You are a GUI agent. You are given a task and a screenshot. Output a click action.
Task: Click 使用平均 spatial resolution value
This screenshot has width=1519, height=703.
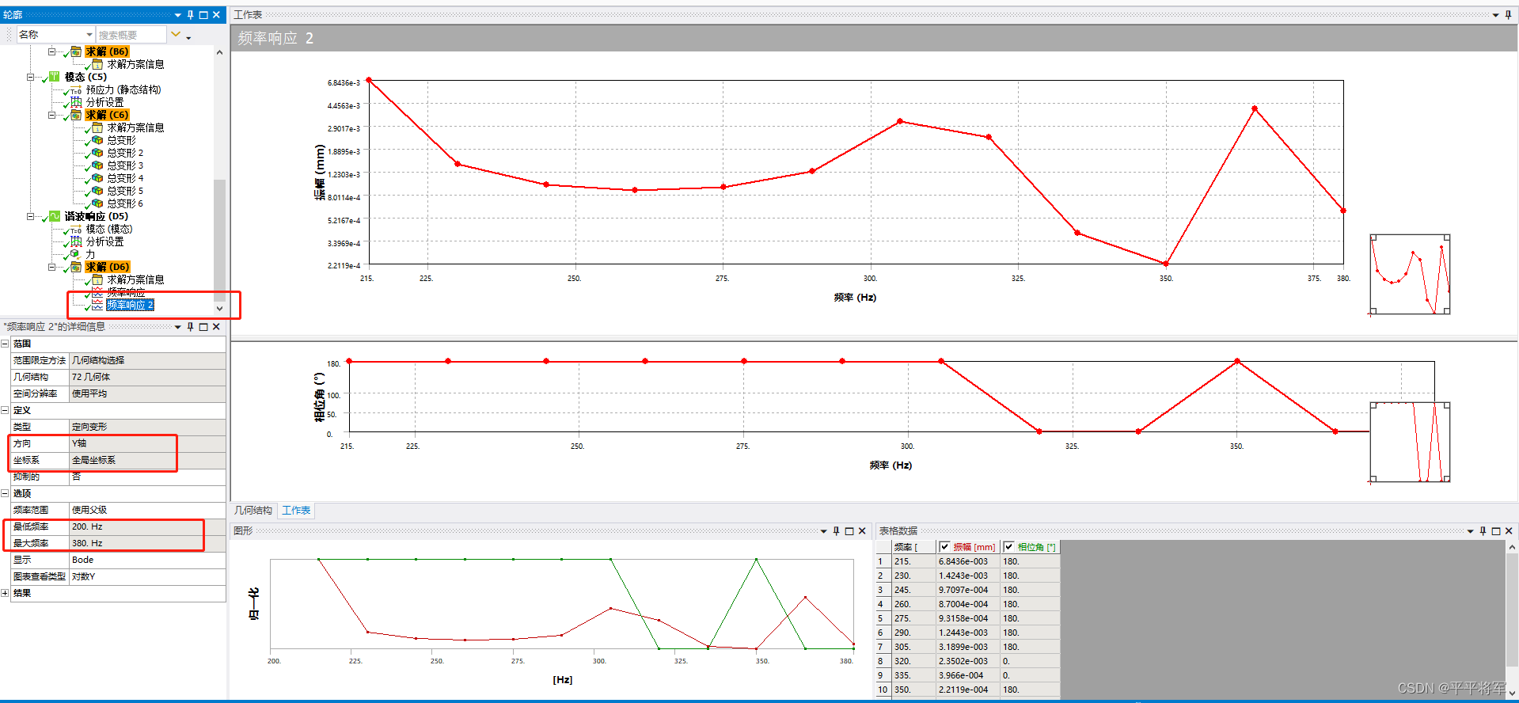click(x=147, y=393)
